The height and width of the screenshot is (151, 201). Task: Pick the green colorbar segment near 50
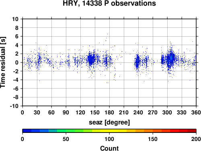pos(66,131)
